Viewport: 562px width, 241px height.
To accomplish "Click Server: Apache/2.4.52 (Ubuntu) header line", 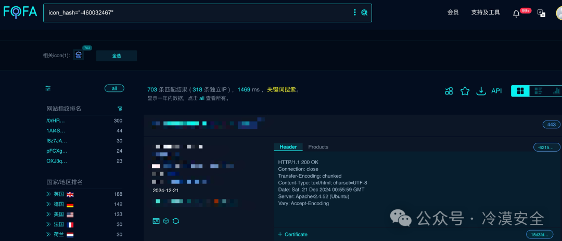I will (314, 196).
